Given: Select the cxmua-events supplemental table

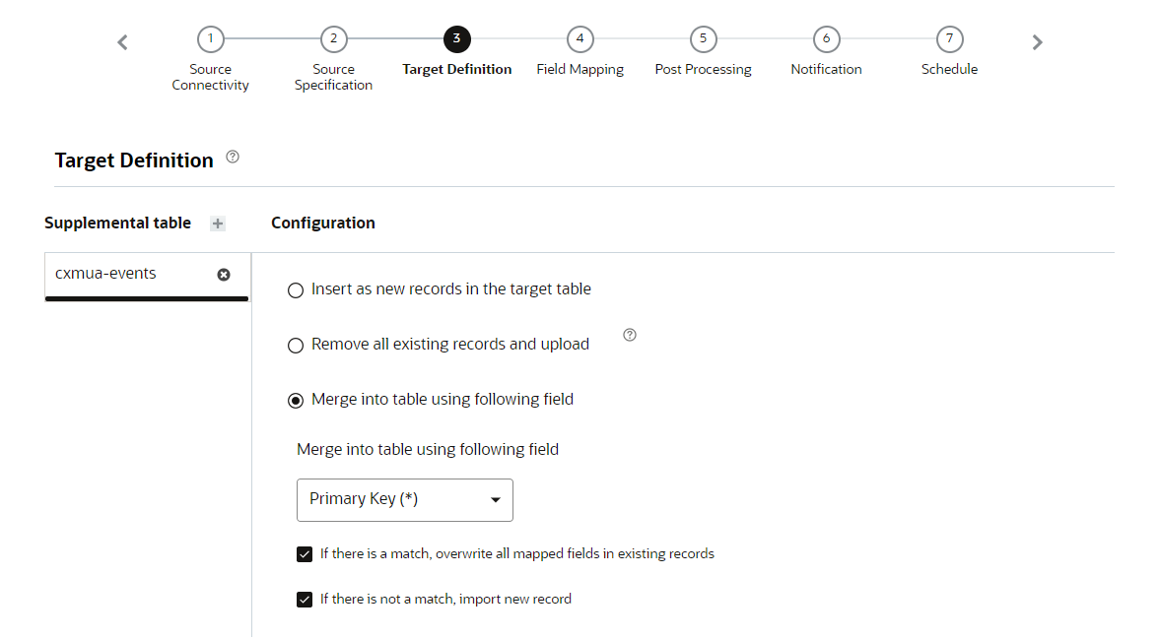Looking at the screenshot, I should coord(106,274).
